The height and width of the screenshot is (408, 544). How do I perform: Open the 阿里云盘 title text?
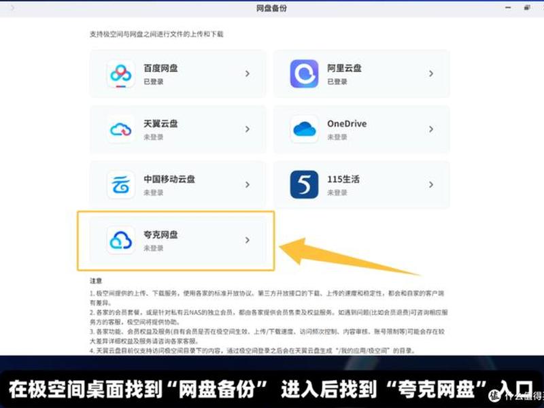(x=344, y=68)
